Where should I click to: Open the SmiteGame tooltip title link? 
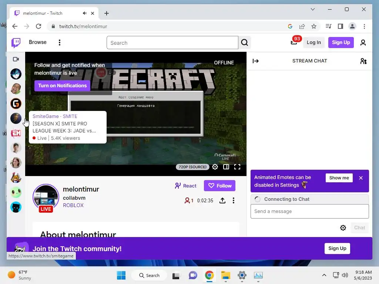[55, 116]
